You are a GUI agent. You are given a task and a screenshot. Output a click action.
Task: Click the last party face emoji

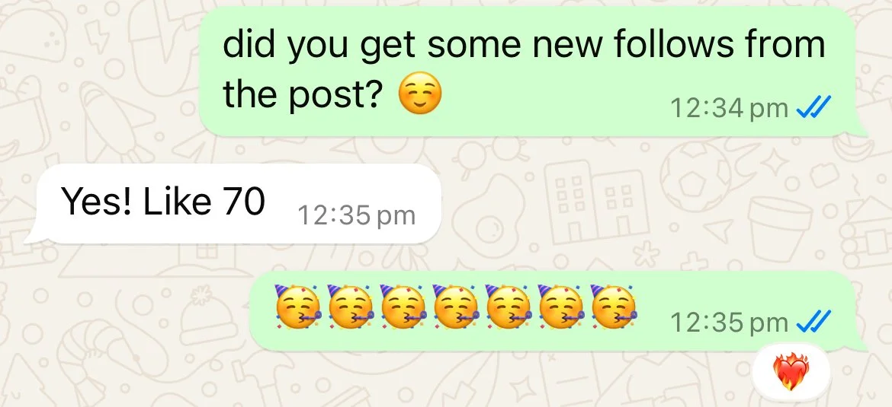613,307
